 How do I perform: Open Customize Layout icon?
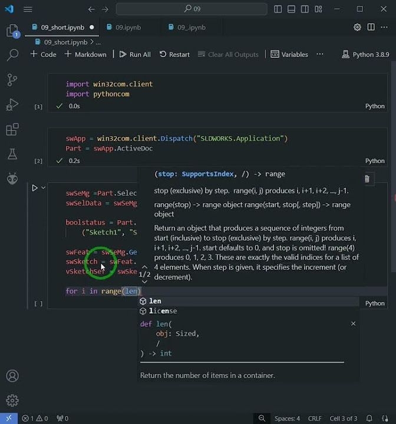tap(318, 9)
